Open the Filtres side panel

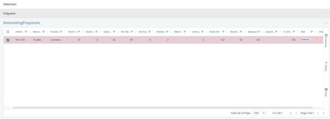tap(326, 66)
